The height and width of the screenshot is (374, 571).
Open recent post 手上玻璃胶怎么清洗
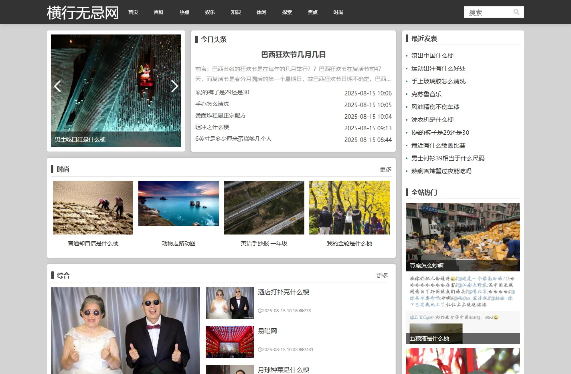click(x=438, y=81)
